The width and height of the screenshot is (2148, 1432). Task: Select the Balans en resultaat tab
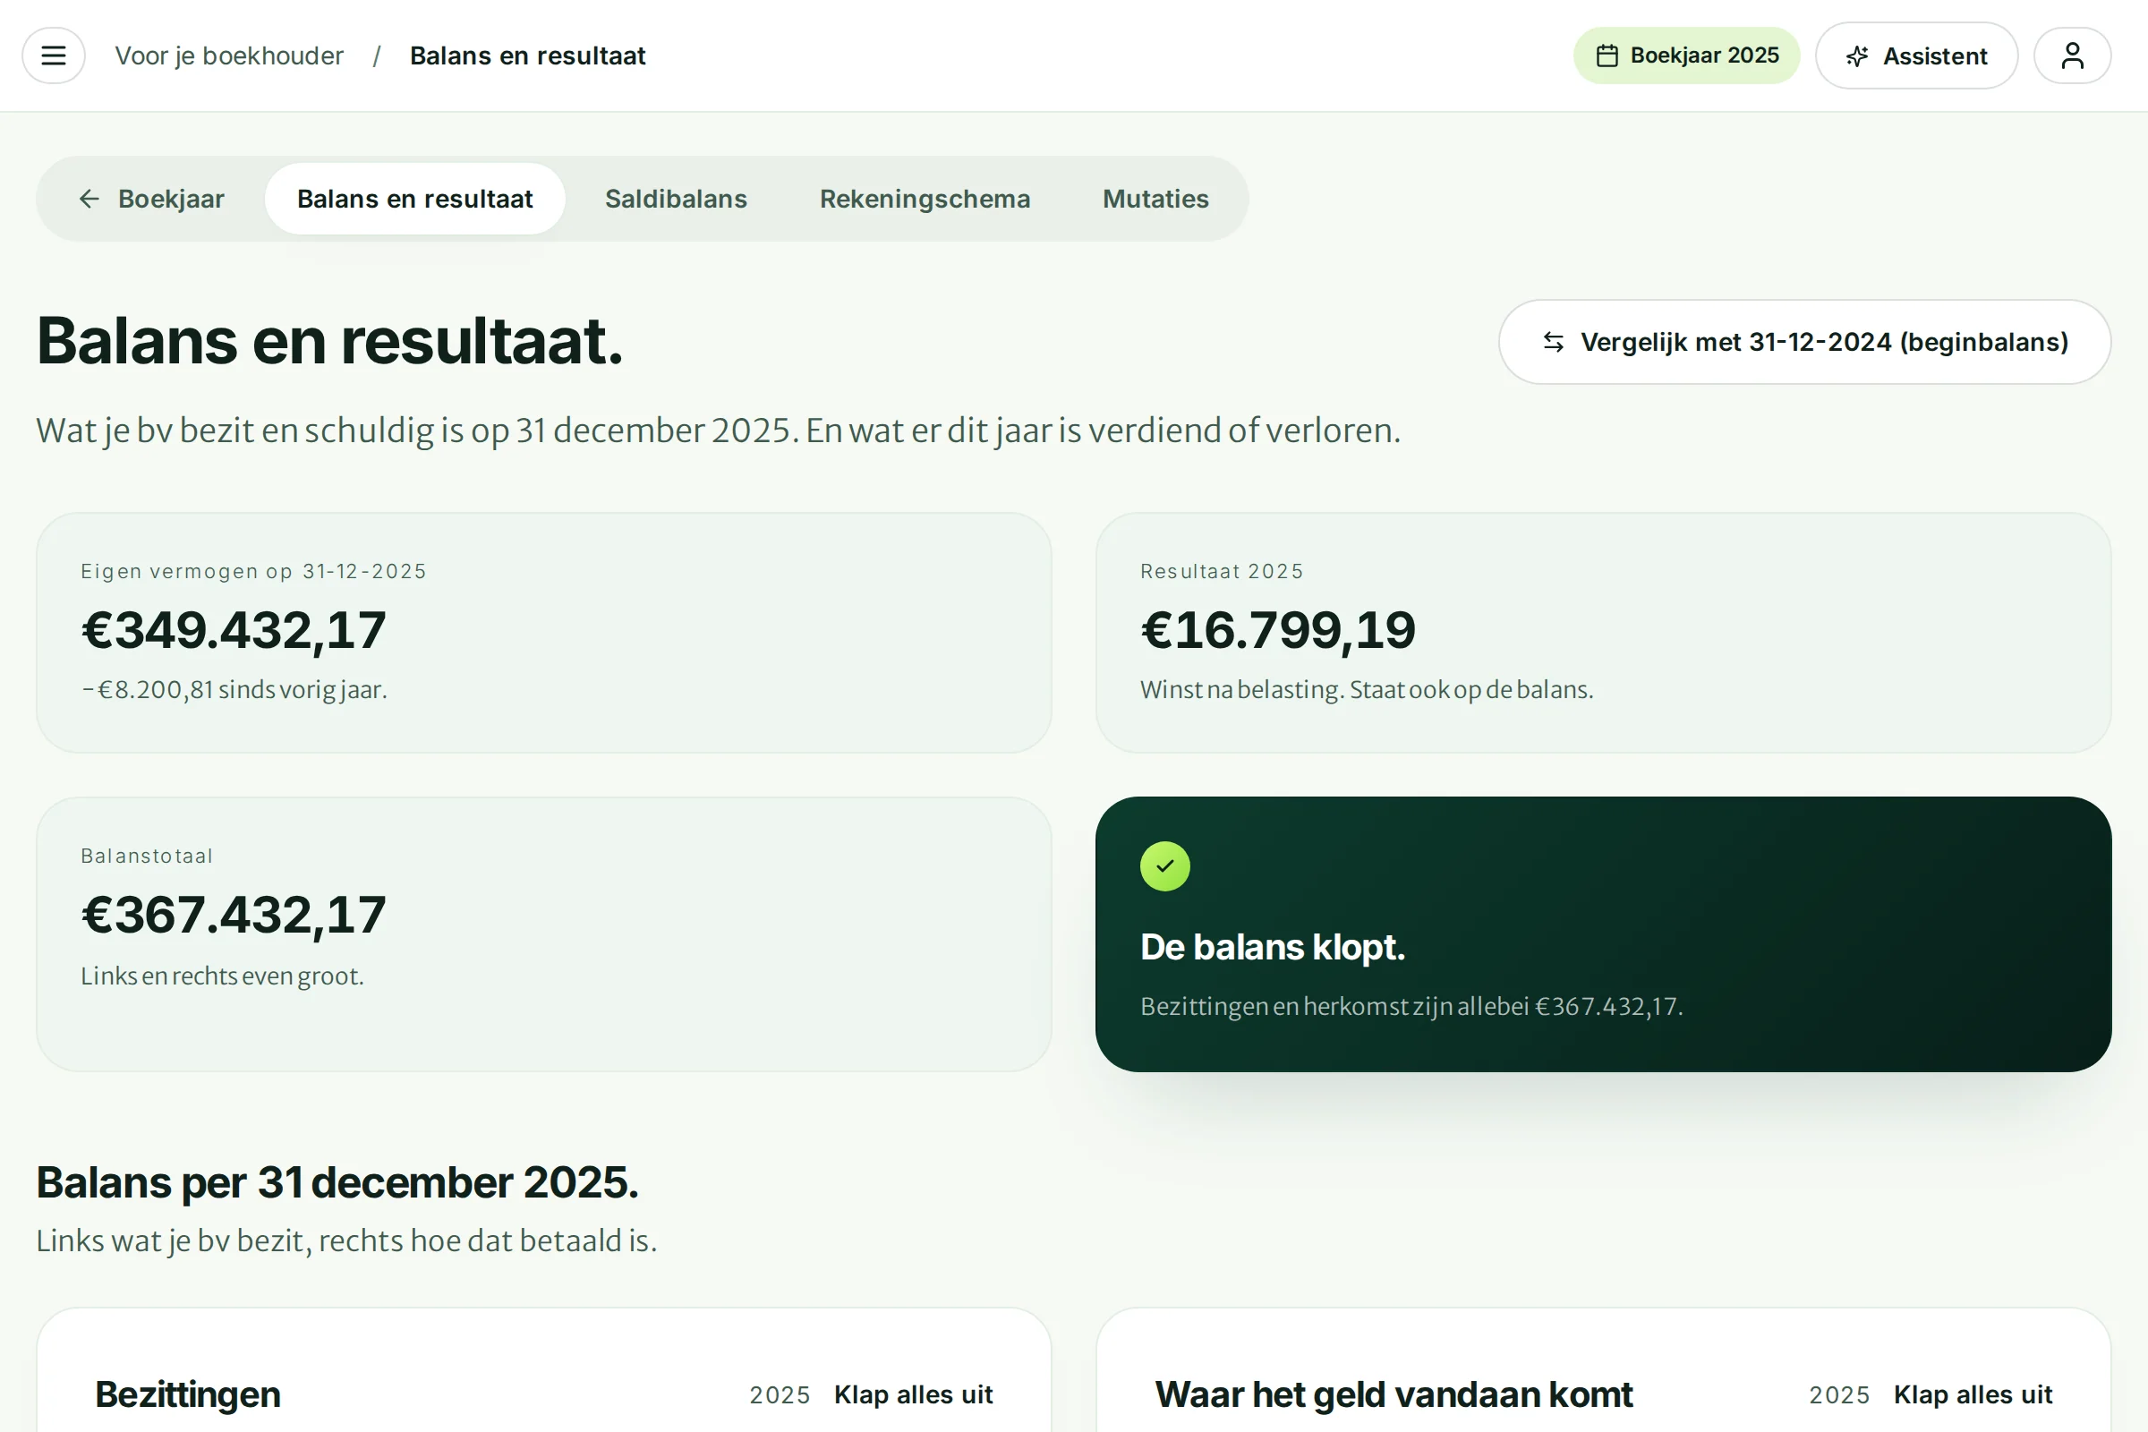point(414,199)
